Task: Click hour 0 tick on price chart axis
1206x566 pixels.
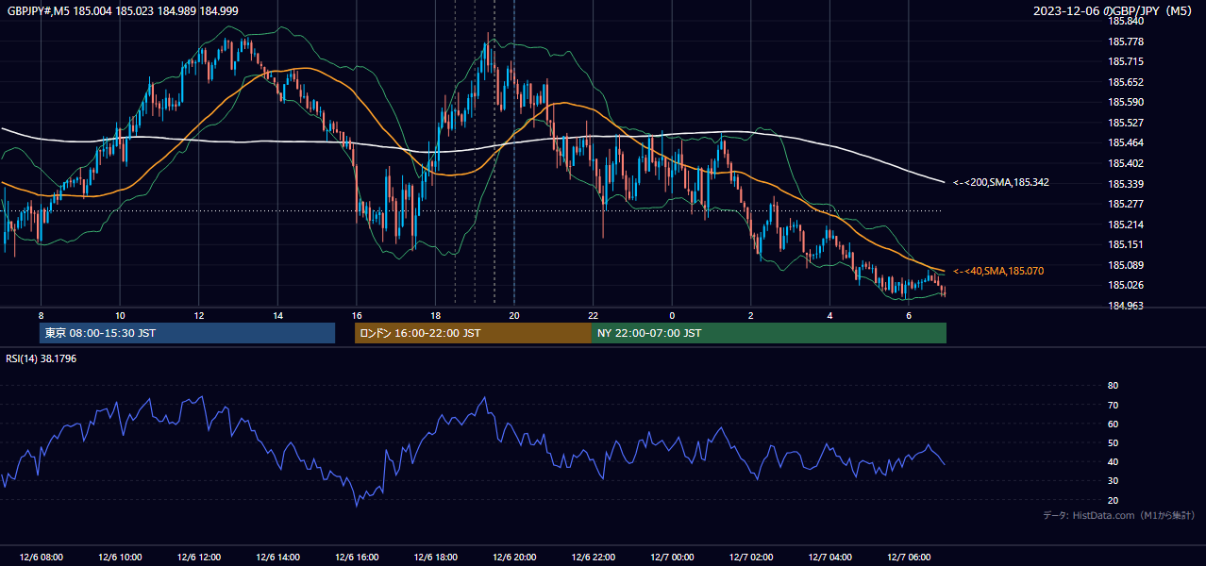Action: (672, 315)
